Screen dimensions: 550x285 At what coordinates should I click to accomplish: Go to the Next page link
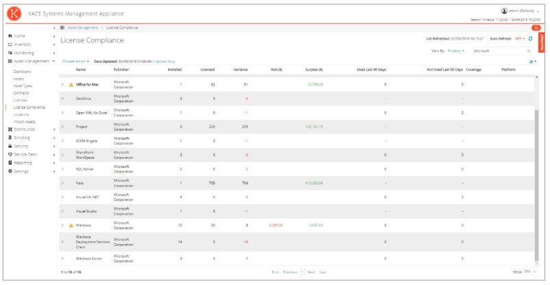pyautogui.click(x=311, y=272)
